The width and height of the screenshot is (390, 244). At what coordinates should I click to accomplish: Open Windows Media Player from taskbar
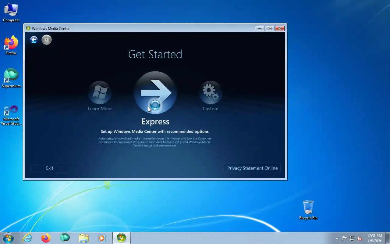[x=102, y=238]
